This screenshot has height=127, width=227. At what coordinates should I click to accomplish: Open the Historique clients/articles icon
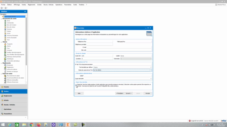click(x=5, y=56)
